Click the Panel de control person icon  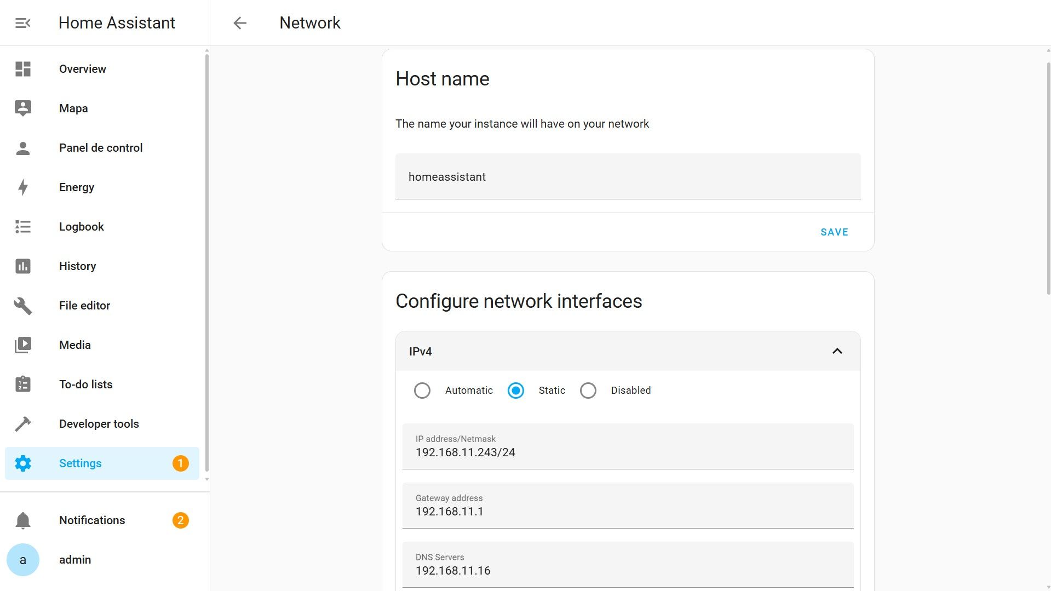(x=23, y=148)
